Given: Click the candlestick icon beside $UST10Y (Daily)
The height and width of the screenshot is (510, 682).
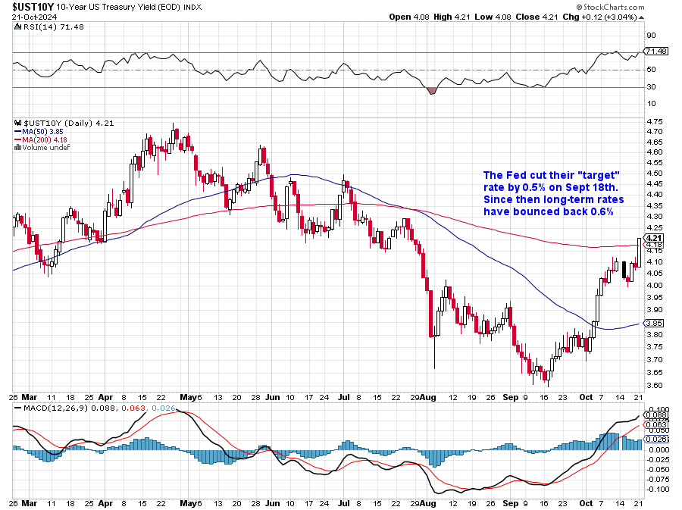Looking at the screenshot, I should point(19,123).
